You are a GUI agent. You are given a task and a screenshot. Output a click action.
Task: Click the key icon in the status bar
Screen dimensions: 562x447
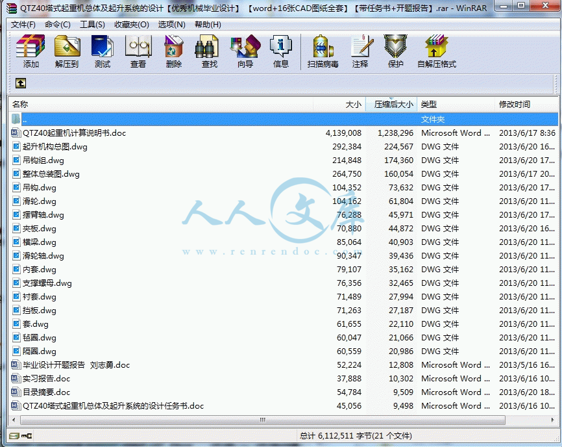[x=27, y=436]
